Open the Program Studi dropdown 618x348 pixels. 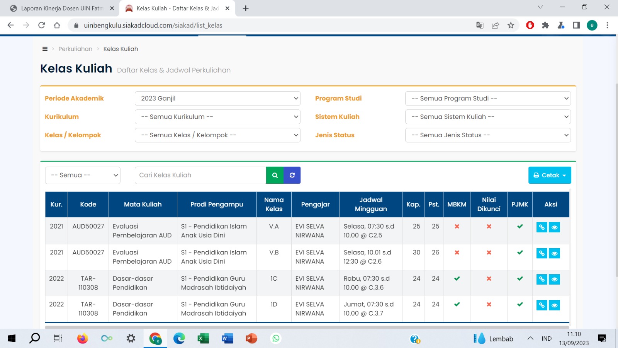[x=488, y=99]
